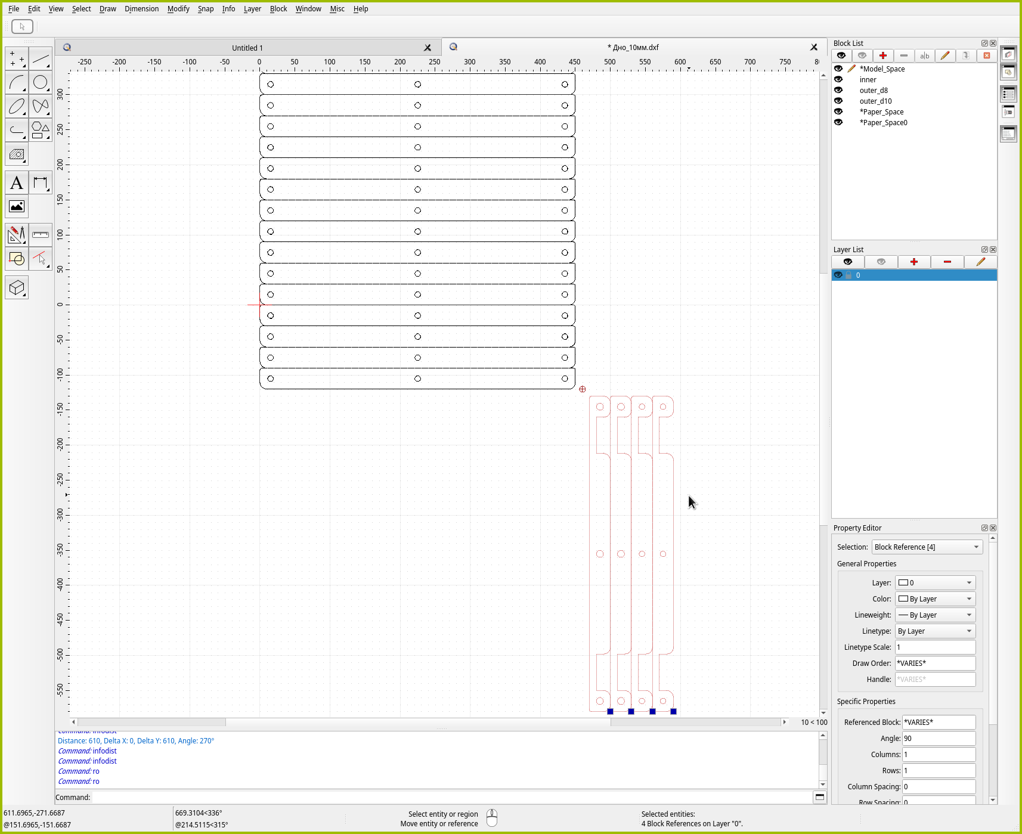Open the isometric Projection tools

(17, 288)
